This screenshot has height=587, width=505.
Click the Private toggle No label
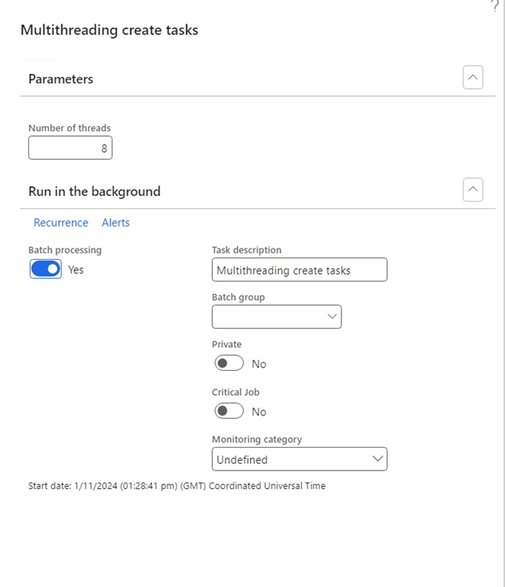coord(259,364)
